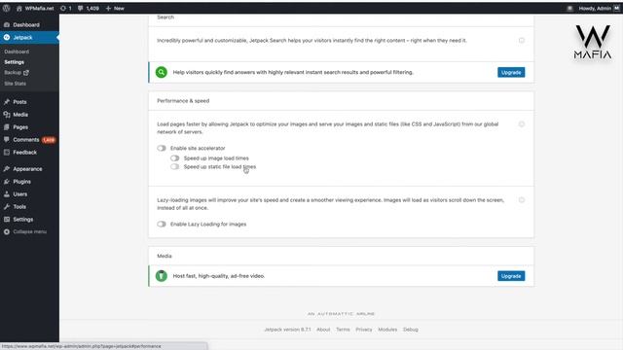Screen dimensions: 623x350
Task: Click the Comments count badge in sidebar
Action: (49, 140)
